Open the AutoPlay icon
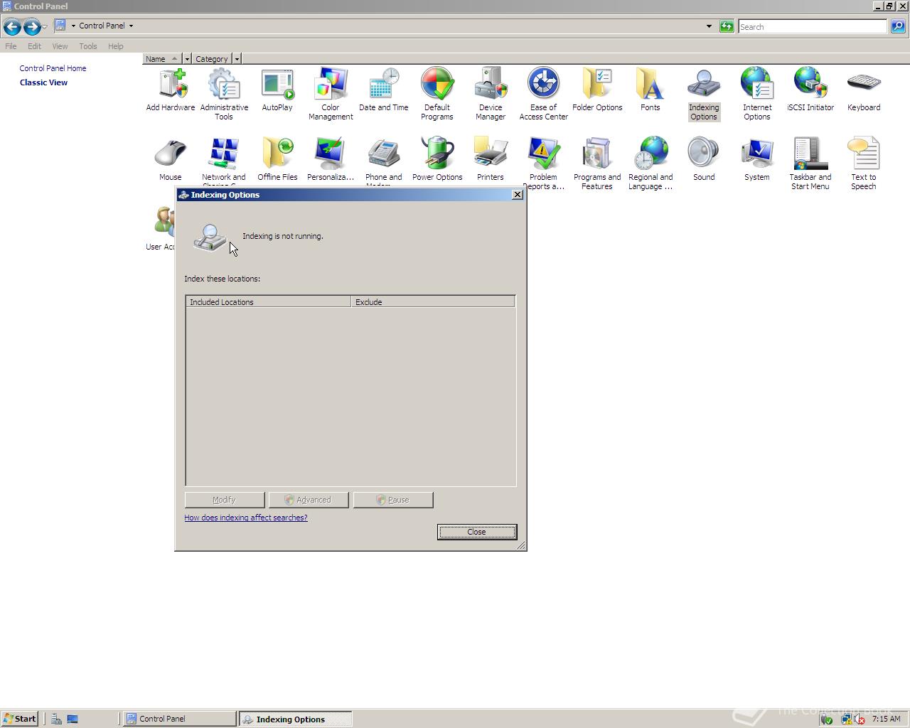 pos(277,89)
